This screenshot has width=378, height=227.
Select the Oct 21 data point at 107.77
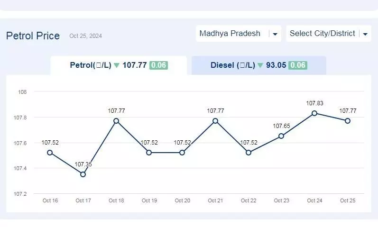215,121
